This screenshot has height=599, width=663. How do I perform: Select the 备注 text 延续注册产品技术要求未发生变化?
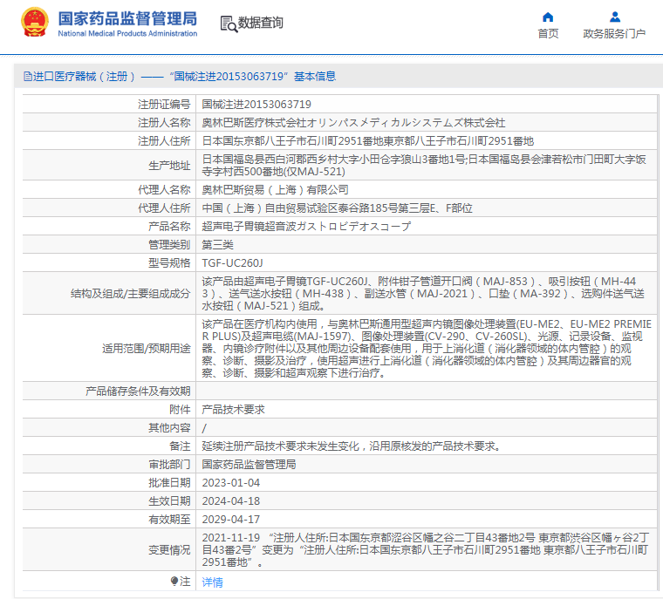(x=352, y=446)
